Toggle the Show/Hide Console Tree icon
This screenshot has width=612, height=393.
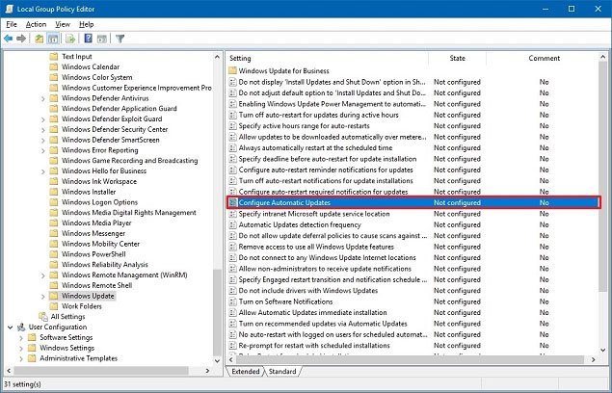tap(54, 39)
